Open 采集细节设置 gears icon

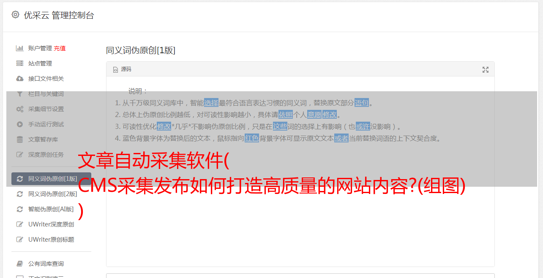[19, 109]
